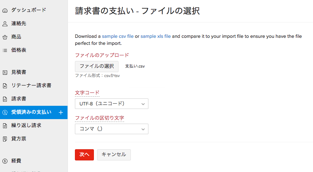Viewport: 313px width, 172px height.
Task: Click the 請求書 invoice icon
Action: (5, 99)
